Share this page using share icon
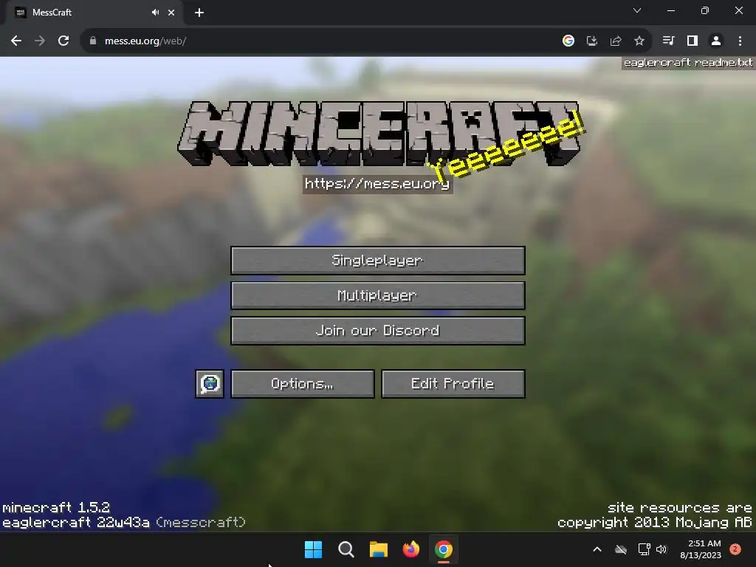Screen dimensions: 756x567 tap(616, 41)
